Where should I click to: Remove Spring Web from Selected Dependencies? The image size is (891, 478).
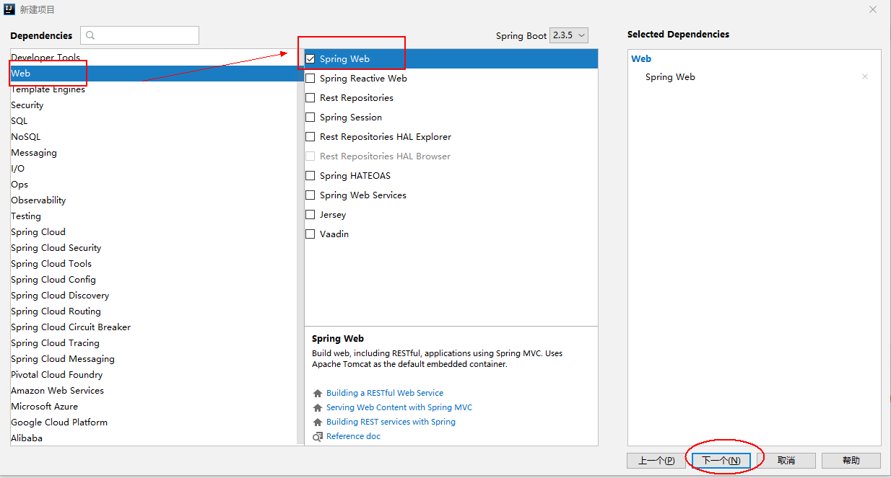(865, 76)
